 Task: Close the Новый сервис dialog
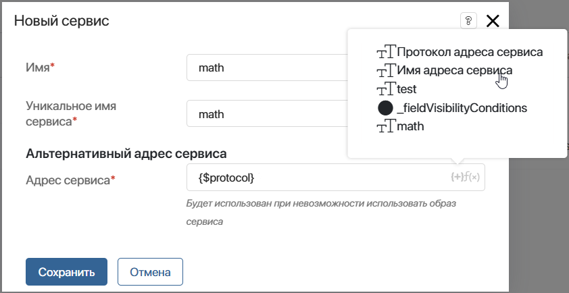click(x=493, y=21)
